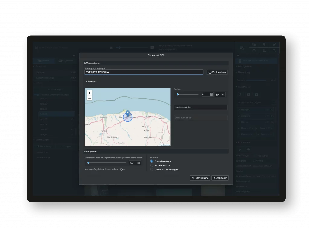Toggle Vorherige Ergebnisse überschreiben switch
Image resolution: width=309 pixels, height=229 pixels.
(122, 169)
